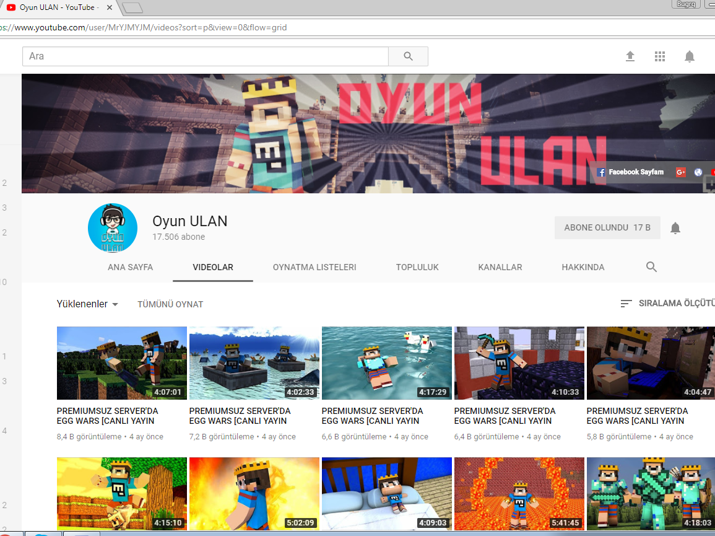Screen dimensions: 715x536
Task: Open video thumbnail with duration 4:02:33
Action: (254, 363)
